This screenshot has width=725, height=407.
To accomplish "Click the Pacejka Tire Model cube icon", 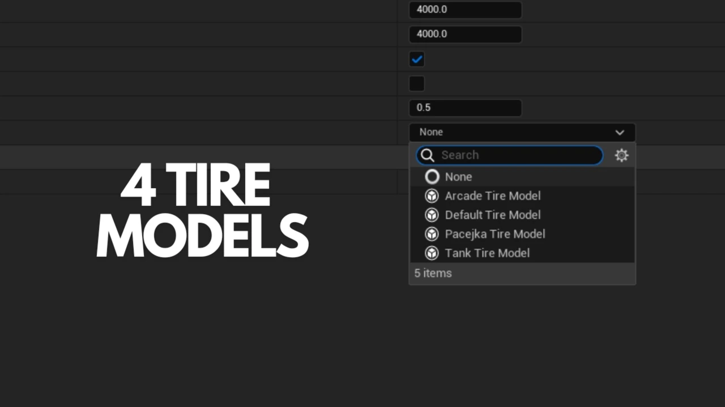I will click(x=432, y=234).
